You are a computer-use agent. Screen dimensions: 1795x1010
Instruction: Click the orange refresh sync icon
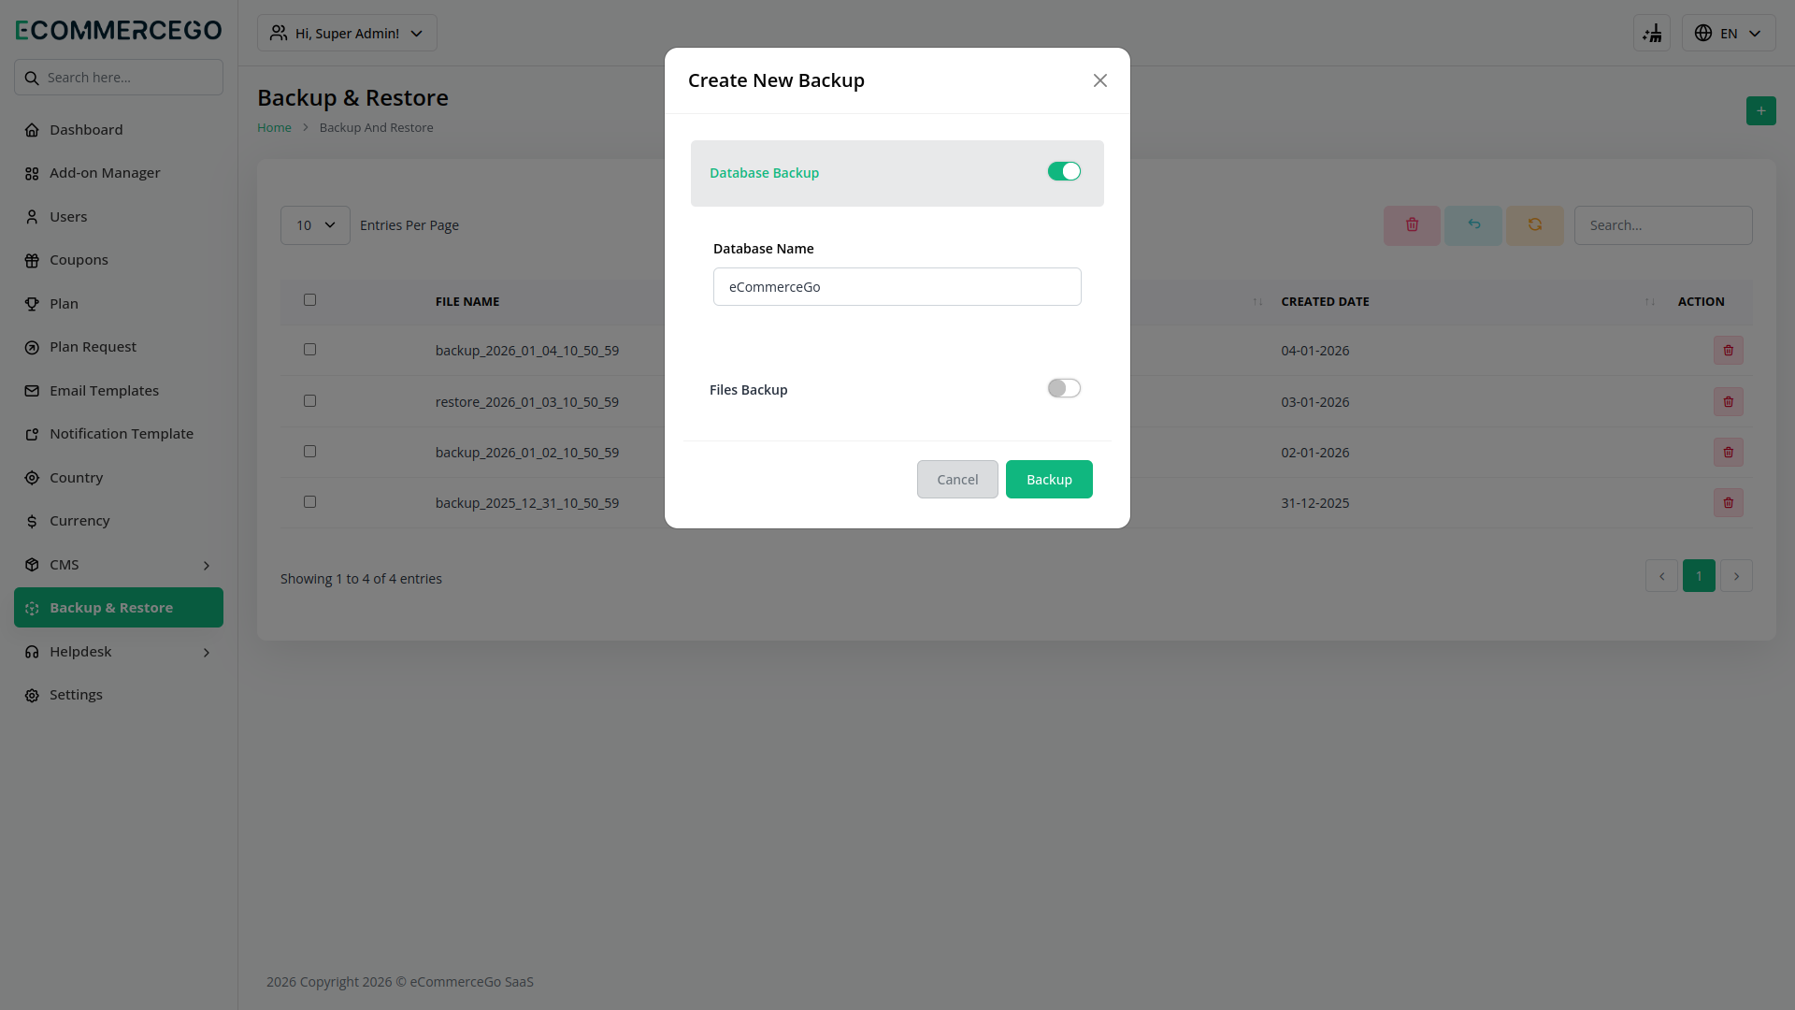tap(1535, 225)
